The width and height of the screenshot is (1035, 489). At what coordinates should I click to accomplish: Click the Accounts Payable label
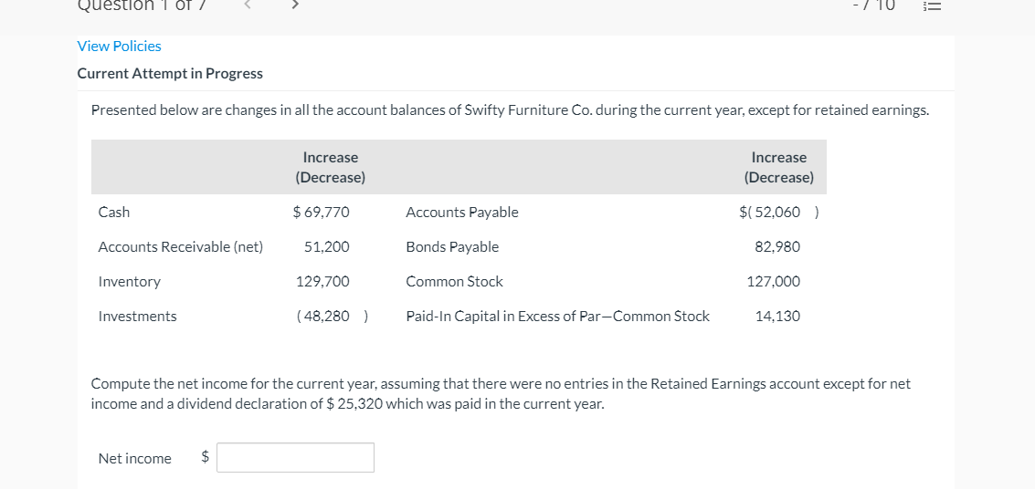[x=462, y=213]
